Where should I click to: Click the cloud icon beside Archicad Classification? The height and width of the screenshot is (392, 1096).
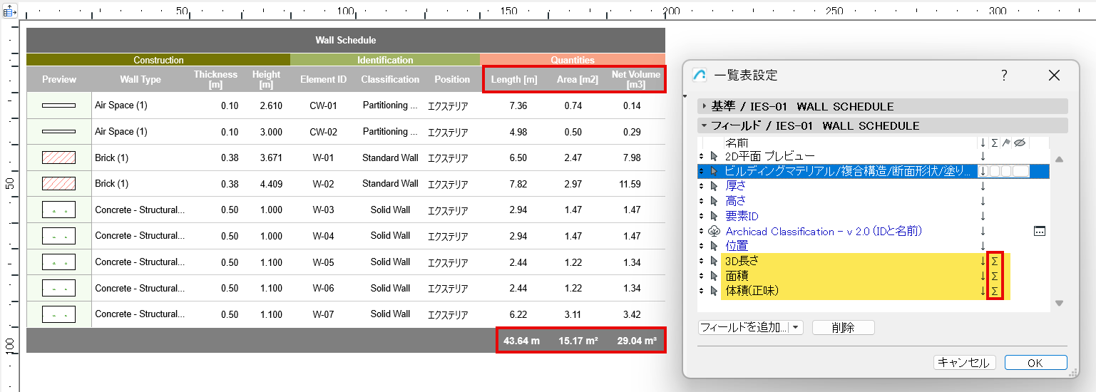pos(715,231)
